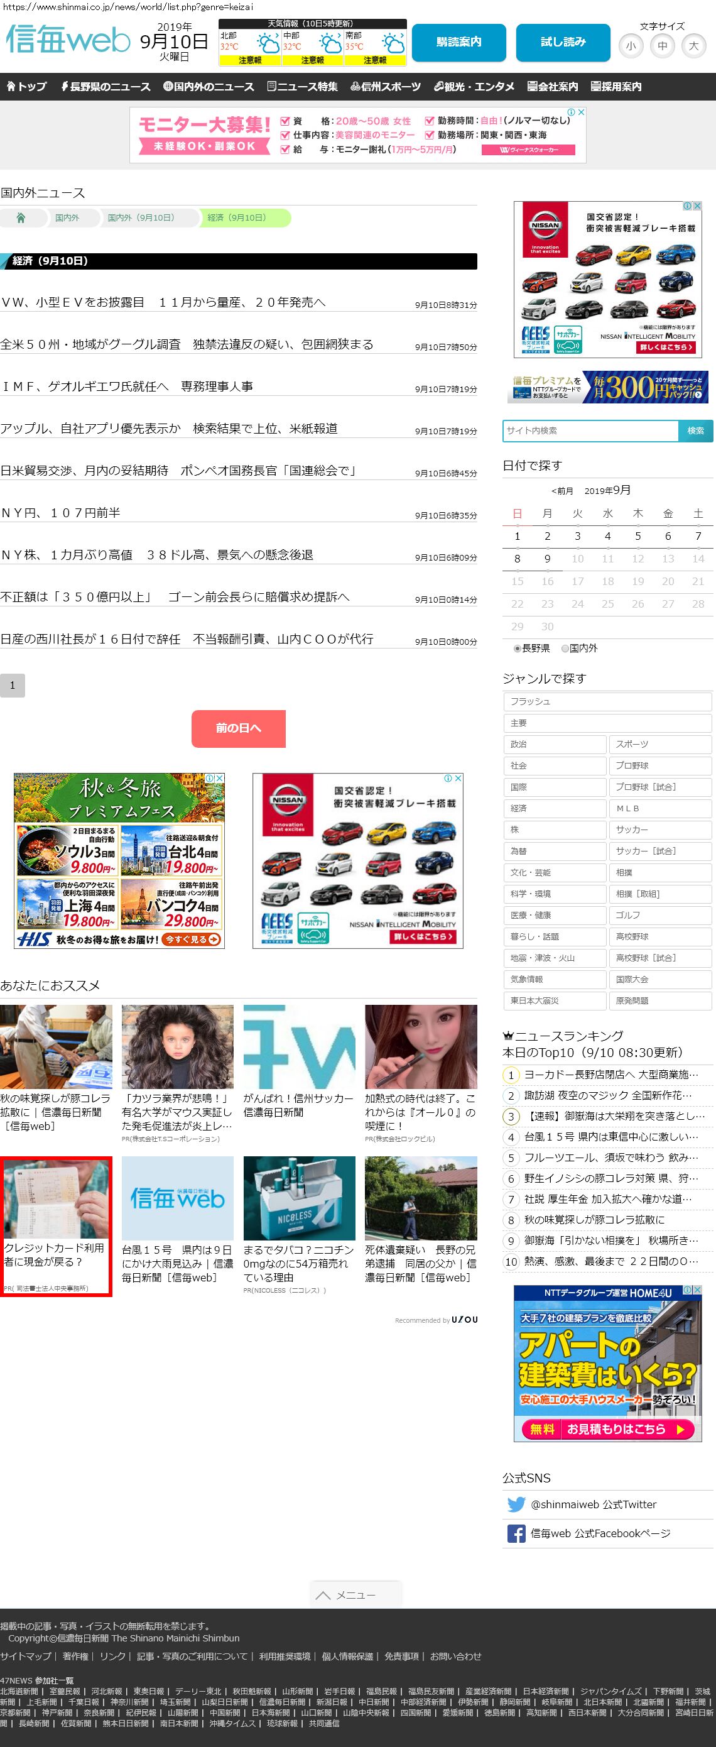
Task: Click the 信毎web site logo
Action: [68, 40]
